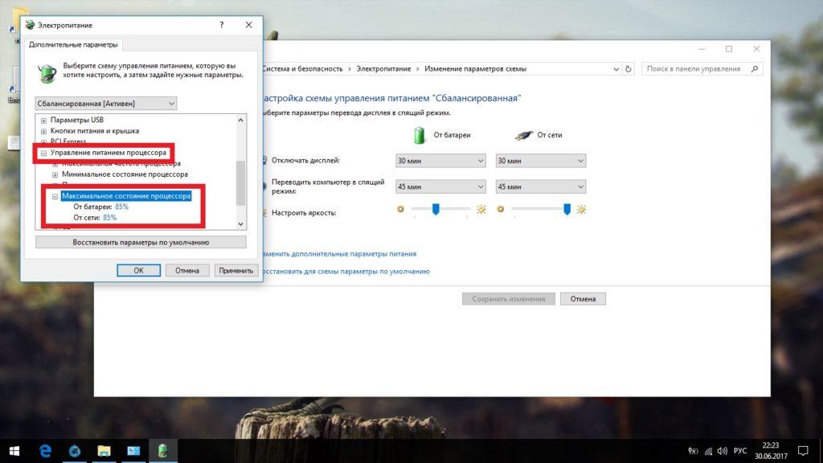Click Электропитание in the breadcrumb
The image size is (823, 463).
pos(383,69)
